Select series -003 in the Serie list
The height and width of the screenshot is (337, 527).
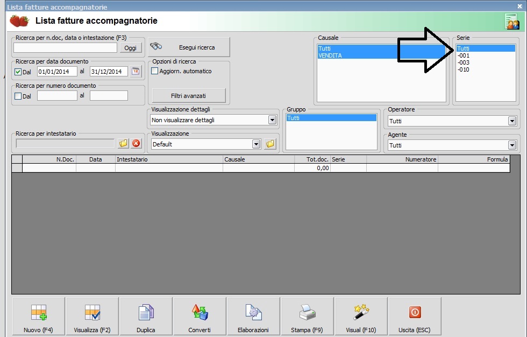click(x=486, y=62)
